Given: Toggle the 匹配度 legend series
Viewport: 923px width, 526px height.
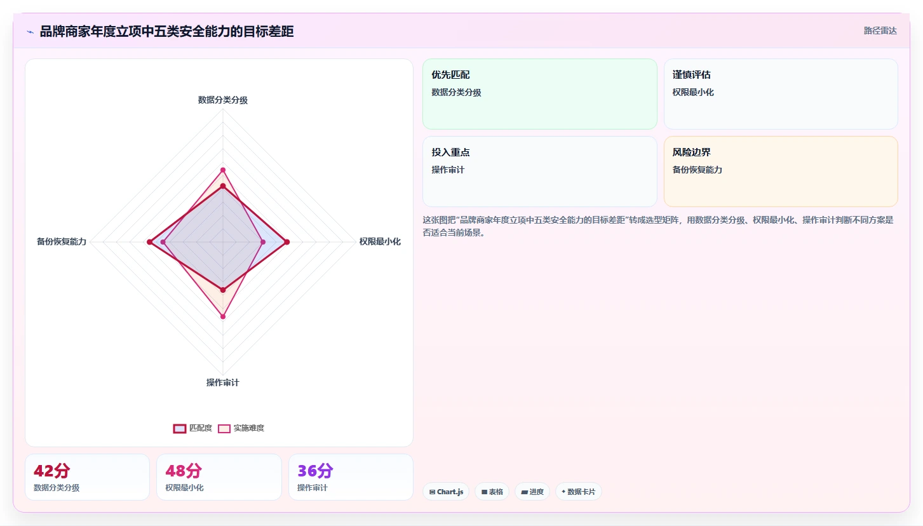Looking at the screenshot, I should click(192, 428).
